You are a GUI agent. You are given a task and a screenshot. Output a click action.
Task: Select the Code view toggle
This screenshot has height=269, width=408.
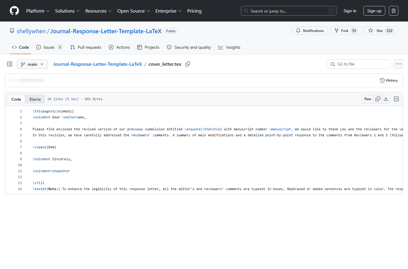click(16, 99)
